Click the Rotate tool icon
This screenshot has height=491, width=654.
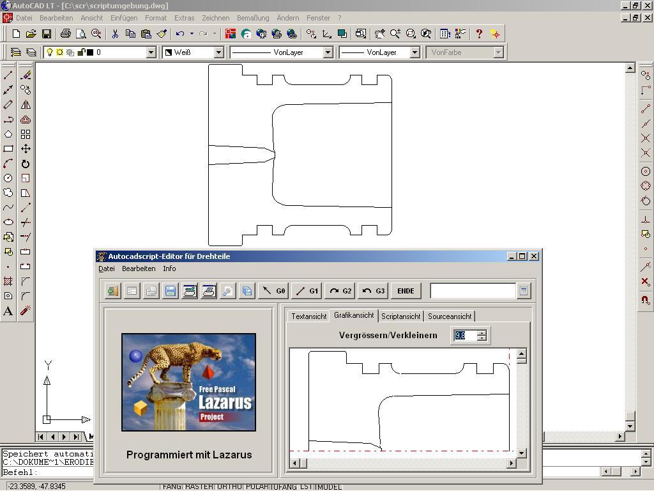(26, 164)
